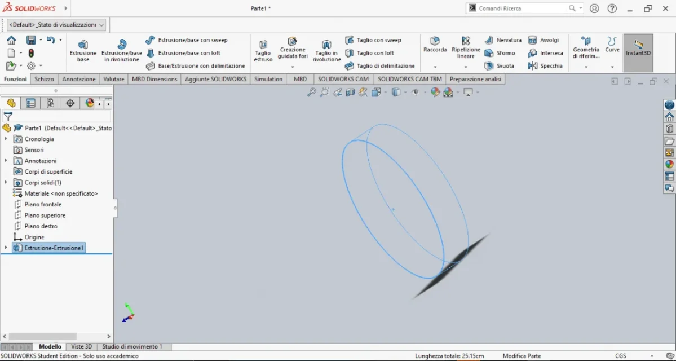This screenshot has height=361, width=676.
Task: Select the Sformo draft tool
Action: click(x=500, y=53)
